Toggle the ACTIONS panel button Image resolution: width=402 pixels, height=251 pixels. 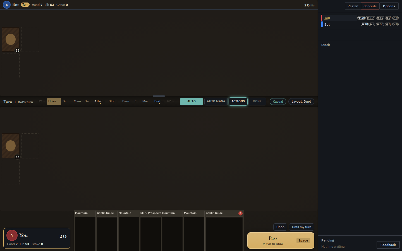238,102
